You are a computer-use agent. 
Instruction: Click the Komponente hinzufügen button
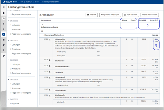(110, 15)
